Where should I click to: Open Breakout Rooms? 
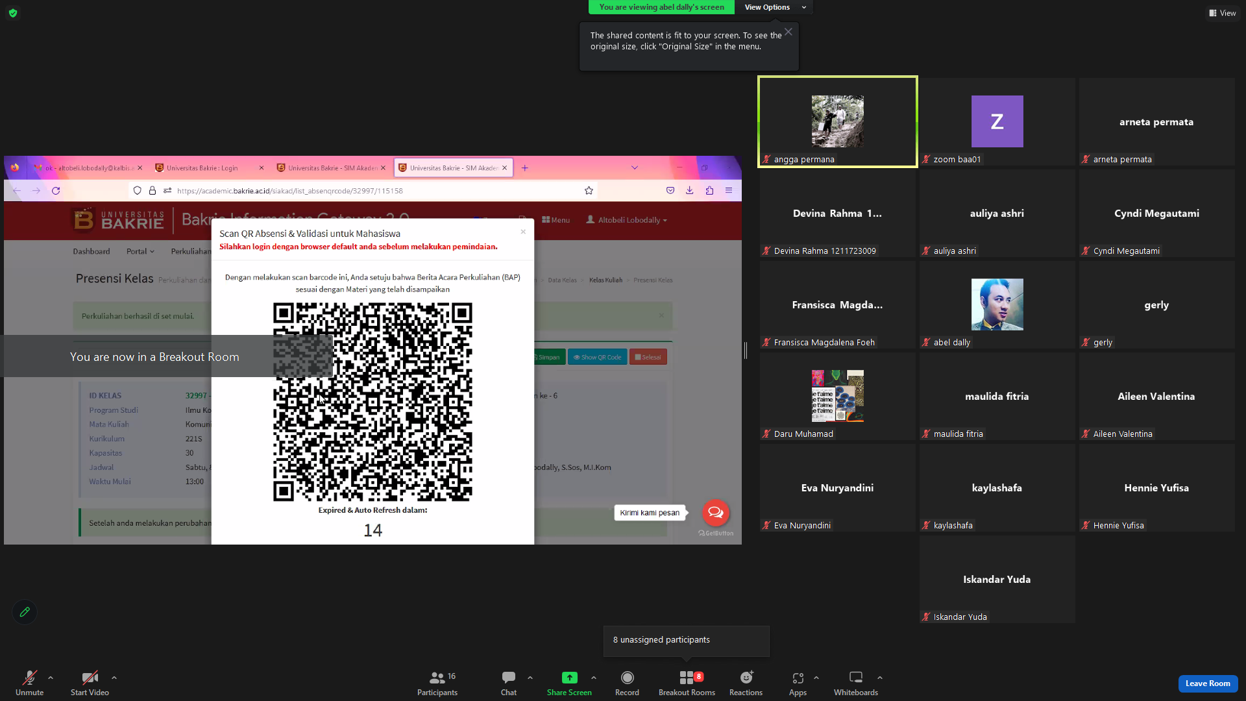tap(687, 683)
